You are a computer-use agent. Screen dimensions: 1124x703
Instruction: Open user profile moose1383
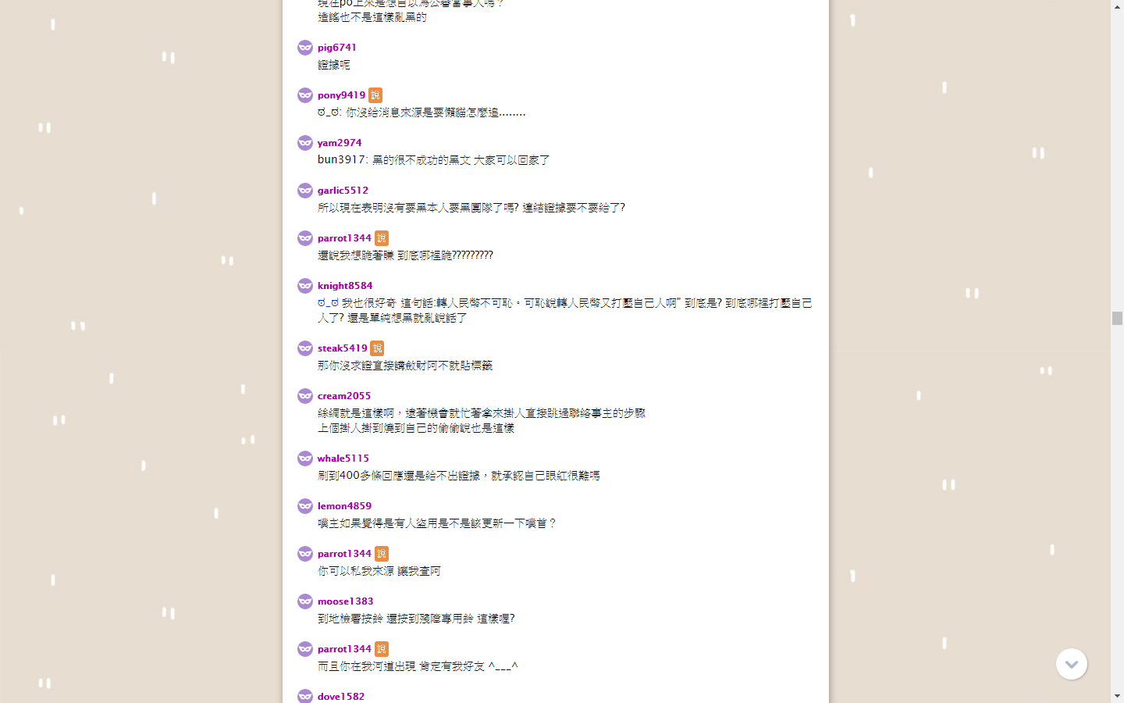[x=345, y=601]
